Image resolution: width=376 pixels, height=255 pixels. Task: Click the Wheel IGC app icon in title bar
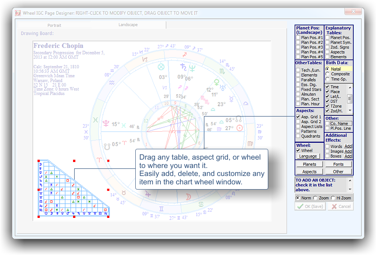point(18,13)
